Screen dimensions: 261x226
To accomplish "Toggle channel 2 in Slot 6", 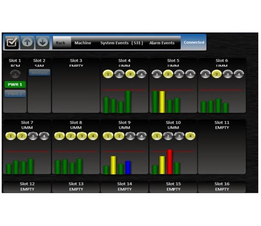I will tap(216, 74).
